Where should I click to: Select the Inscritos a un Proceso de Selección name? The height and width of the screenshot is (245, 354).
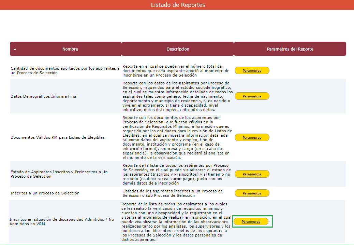point(45,193)
